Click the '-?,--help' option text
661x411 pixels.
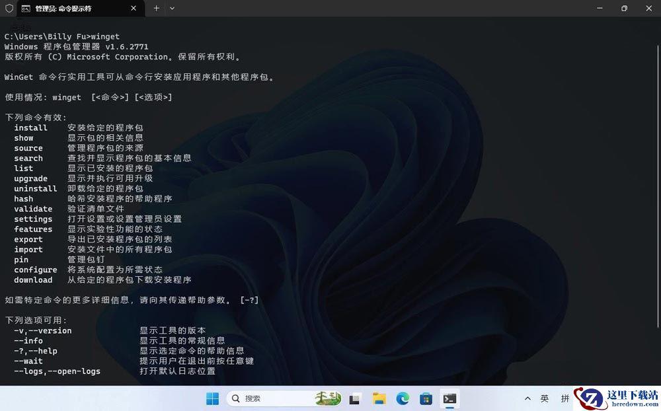tap(36, 351)
